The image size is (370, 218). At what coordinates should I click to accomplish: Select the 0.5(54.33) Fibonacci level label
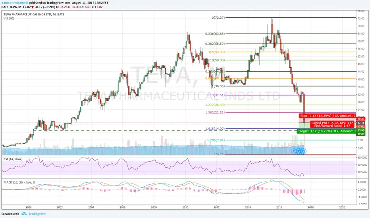[217, 52]
